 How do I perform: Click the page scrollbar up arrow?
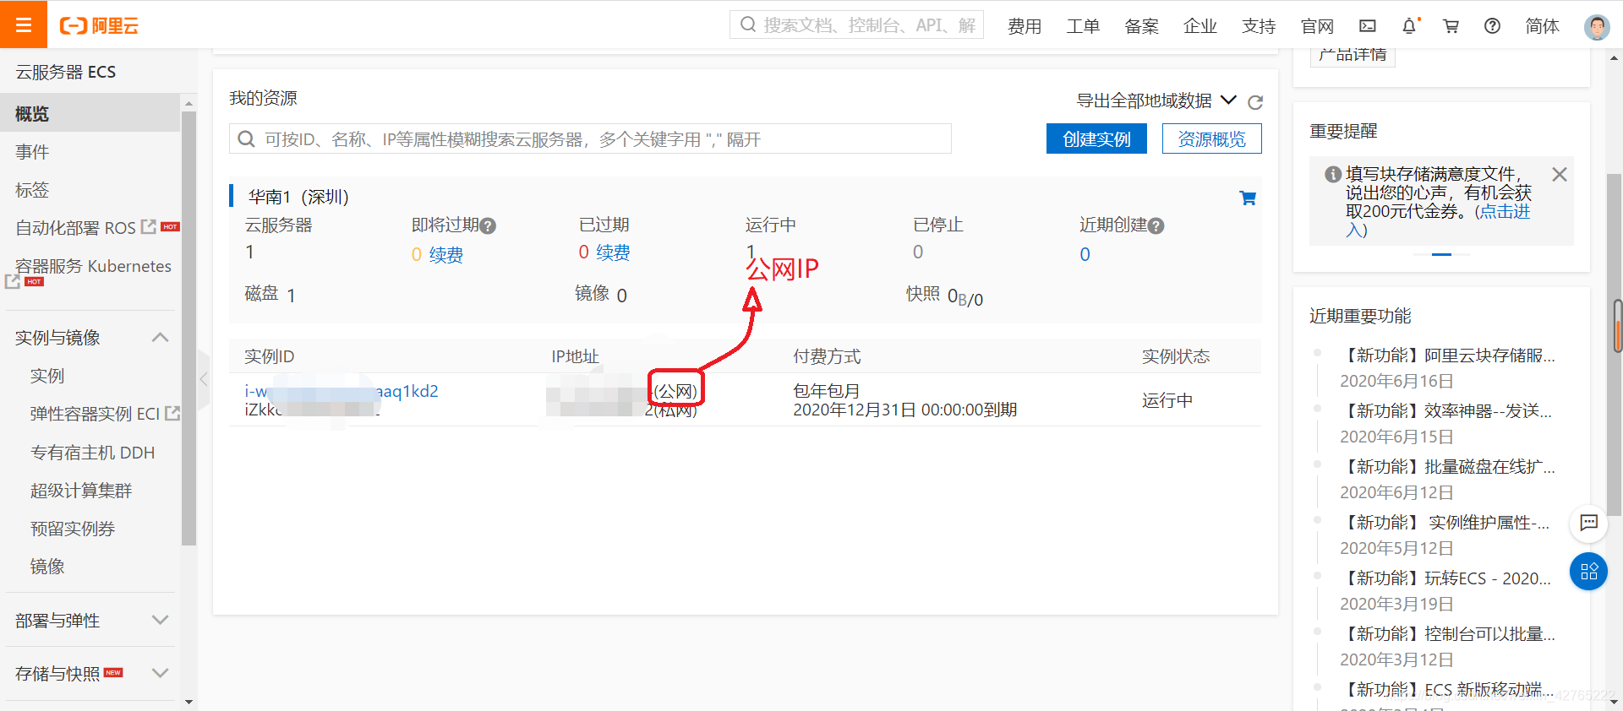click(1615, 57)
